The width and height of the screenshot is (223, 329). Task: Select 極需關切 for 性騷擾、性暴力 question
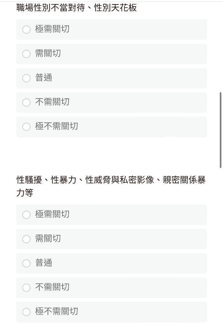112,215
